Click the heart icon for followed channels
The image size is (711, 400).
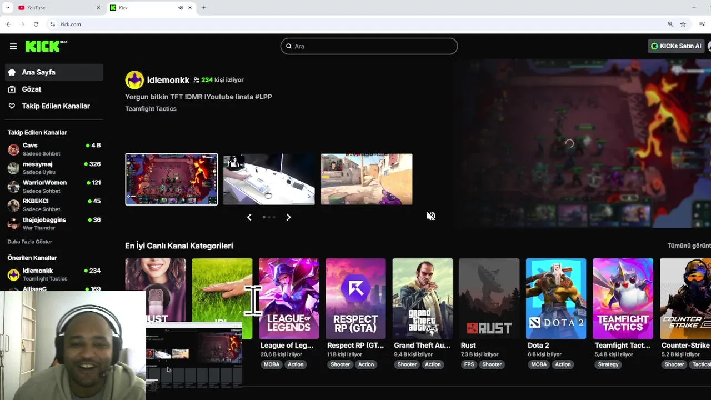(x=12, y=106)
